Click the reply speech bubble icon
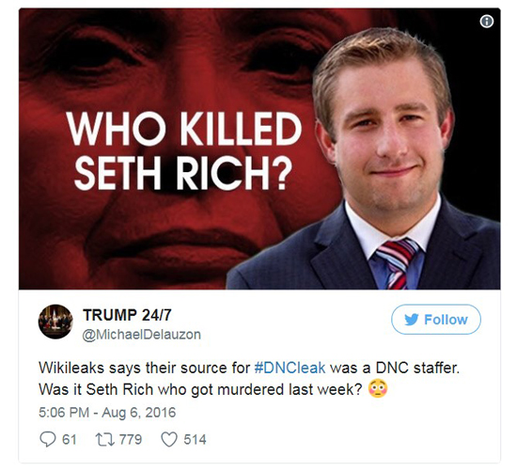This screenshot has height=471, width=517. click(x=48, y=439)
